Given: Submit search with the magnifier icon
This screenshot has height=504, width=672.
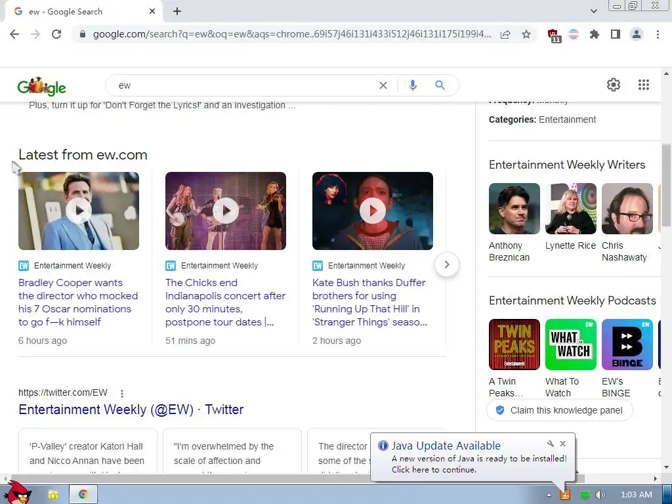Looking at the screenshot, I should click(x=440, y=85).
